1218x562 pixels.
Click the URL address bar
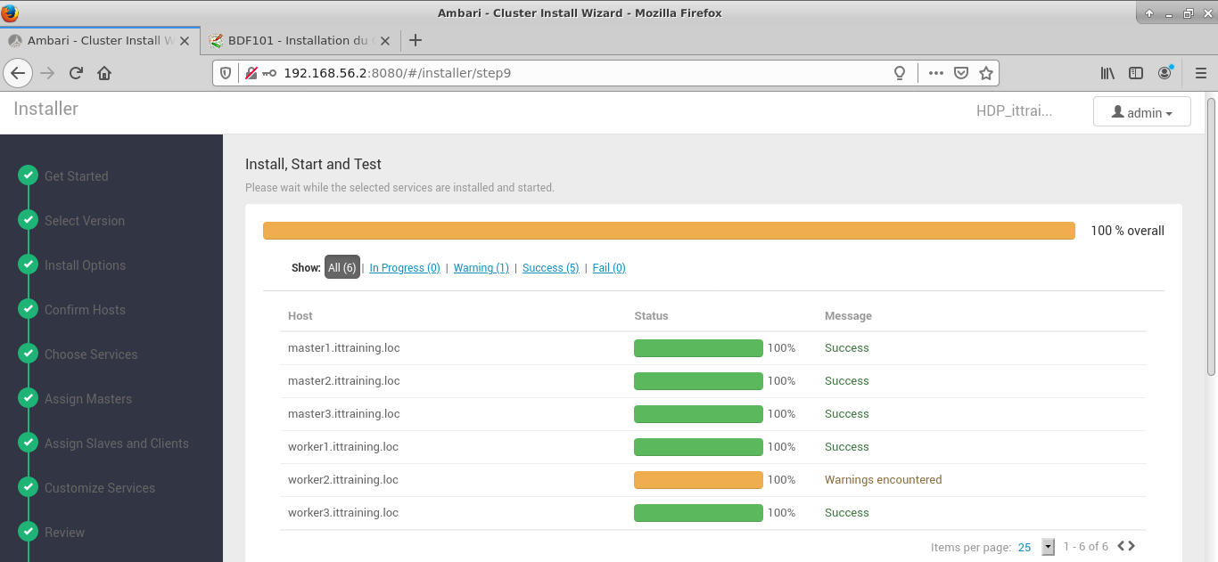pyautogui.click(x=580, y=73)
